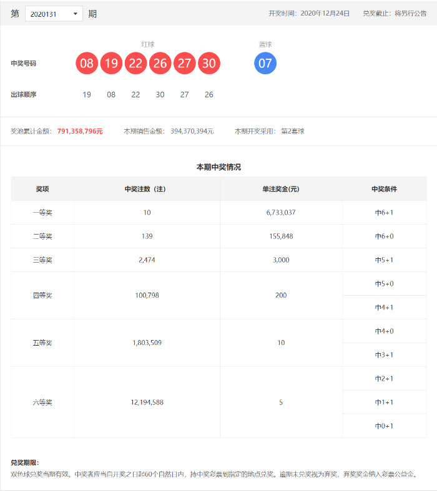Viewport: 437px width, 491px height.
Task: Click the 奖项 column header
Action: [42, 189]
